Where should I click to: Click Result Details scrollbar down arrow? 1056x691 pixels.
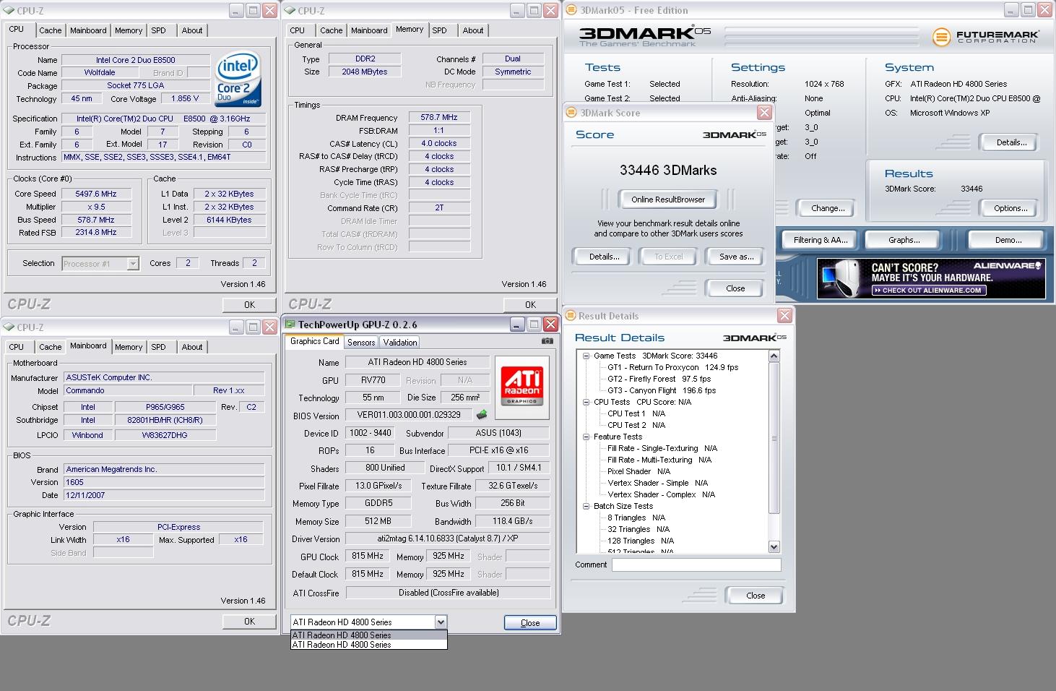[774, 547]
